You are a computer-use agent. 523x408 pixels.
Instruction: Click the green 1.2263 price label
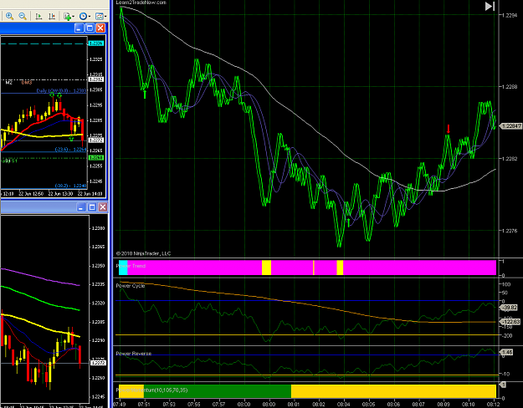click(96, 158)
